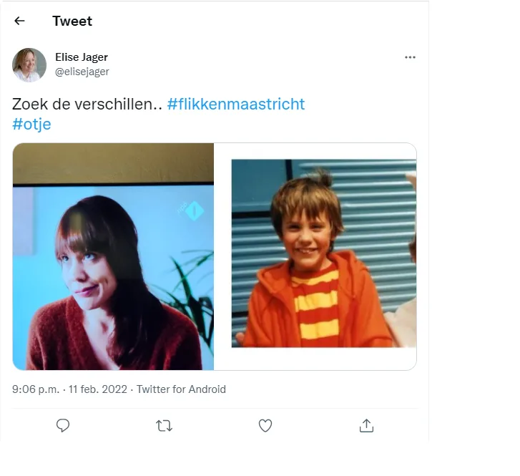Open the tweet's three-dot more options menu
The height and width of the screenshot is (476, 520).
[410, 57]
